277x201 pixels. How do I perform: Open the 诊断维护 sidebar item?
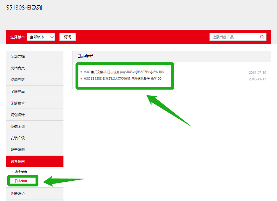pos(35,194)
